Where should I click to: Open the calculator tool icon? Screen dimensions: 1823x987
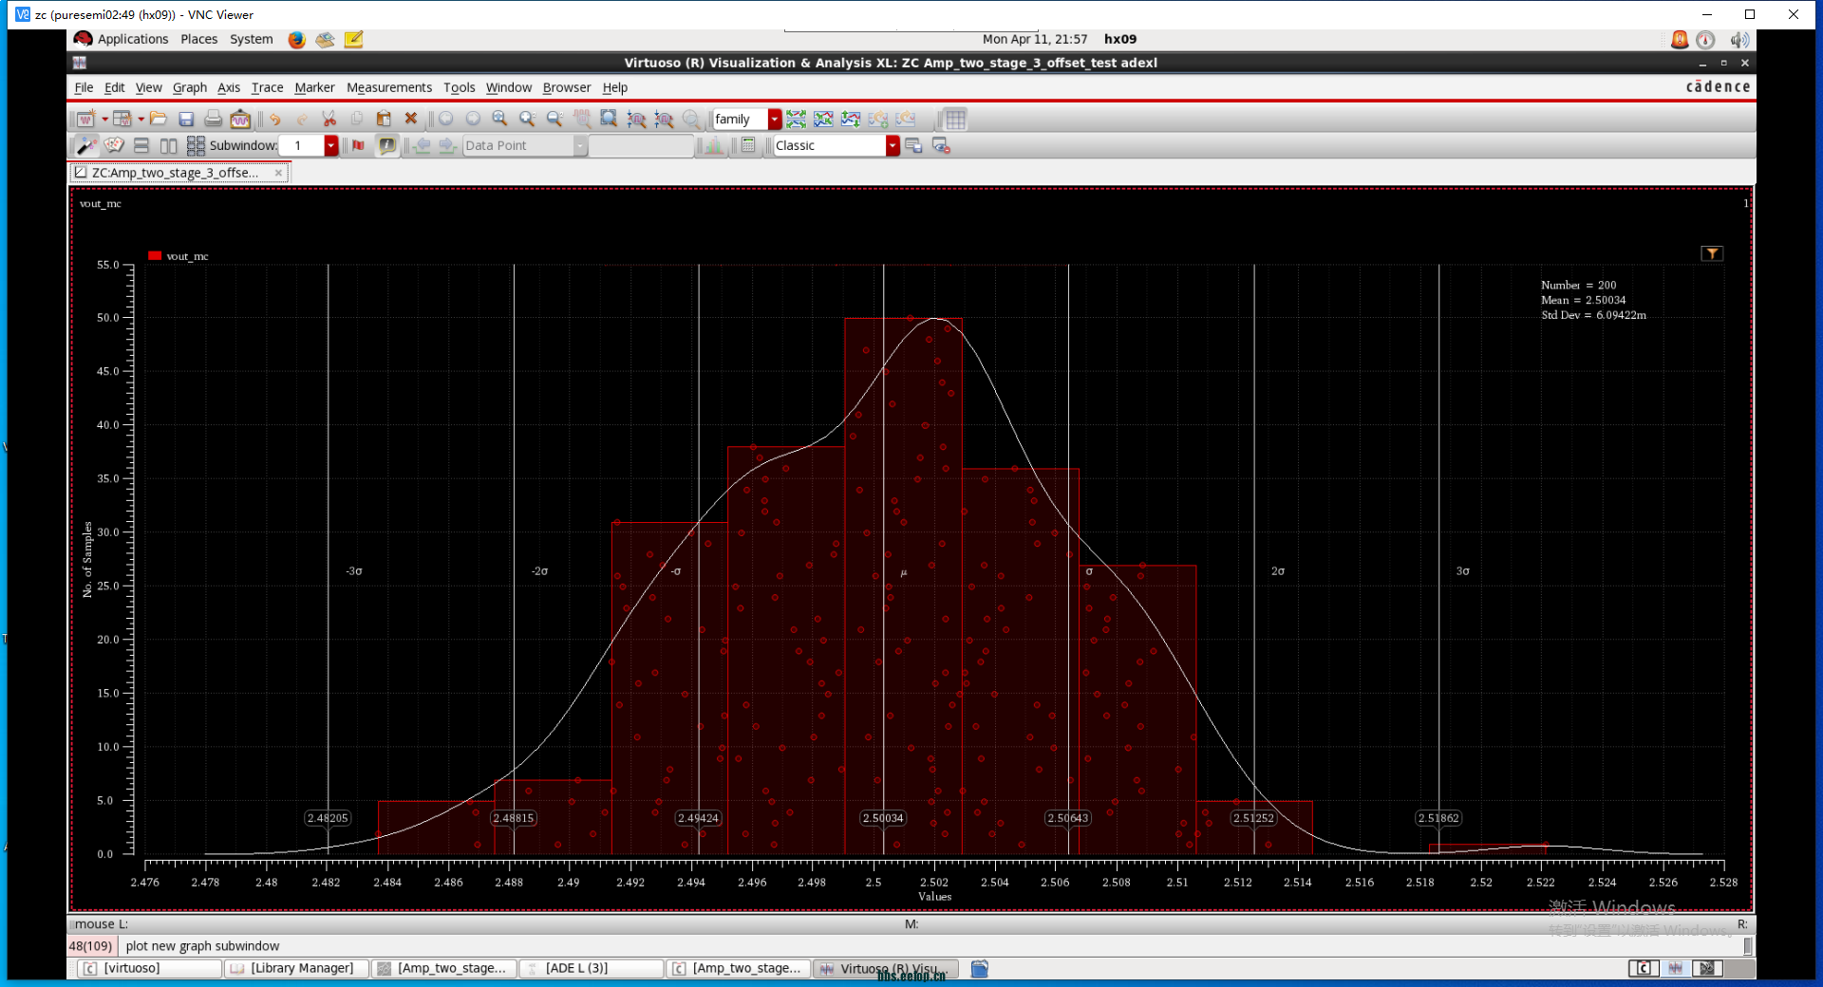pos(748,145)
